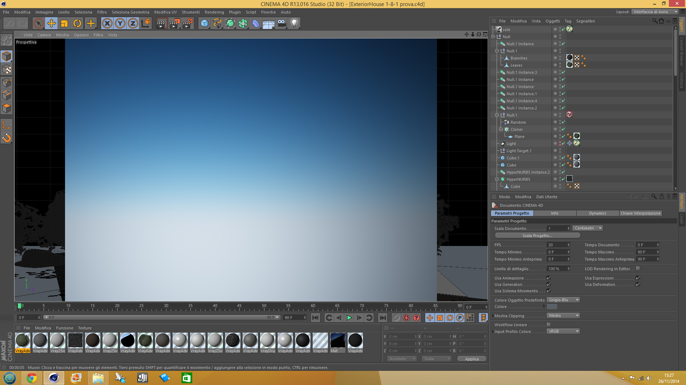The width and height of the screenshot is (686, 385).
Task: Click the Light bulb object icon
Action: tap(294, 24)
